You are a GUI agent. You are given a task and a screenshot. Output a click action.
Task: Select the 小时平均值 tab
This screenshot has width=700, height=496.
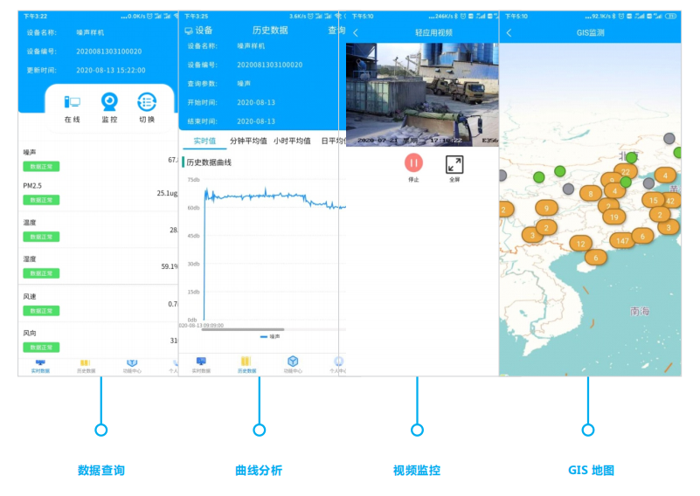click(292, 141)
